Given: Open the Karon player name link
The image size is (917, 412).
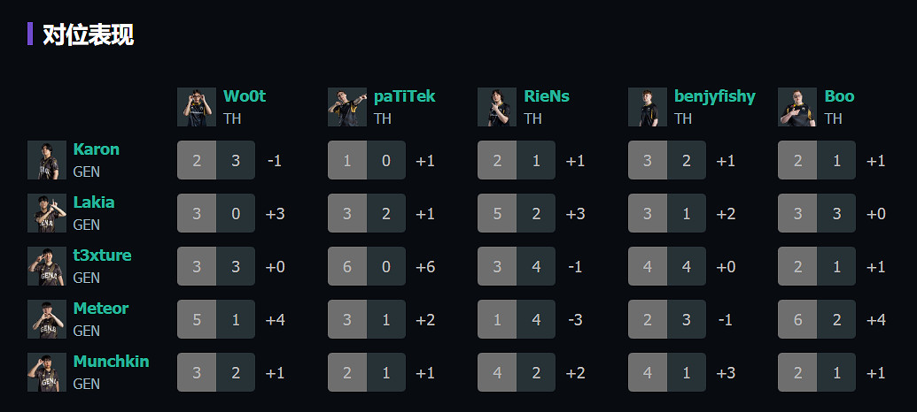Looking at the screenshot, I should [96, 149].
